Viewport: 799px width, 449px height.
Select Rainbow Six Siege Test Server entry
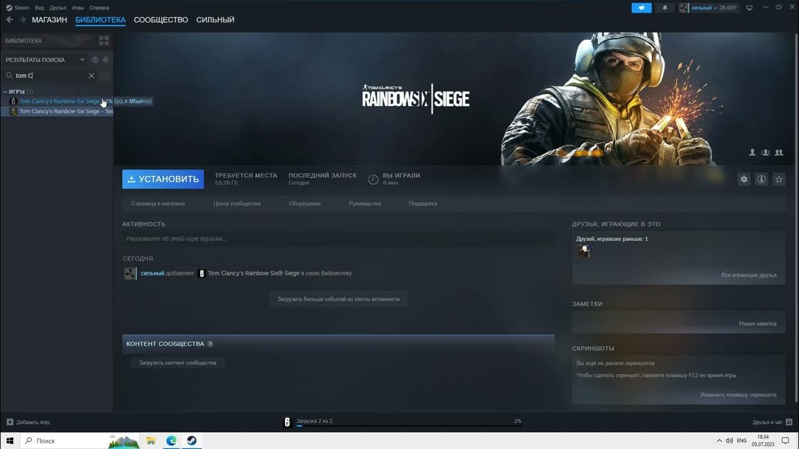click(x=57, y=111)
